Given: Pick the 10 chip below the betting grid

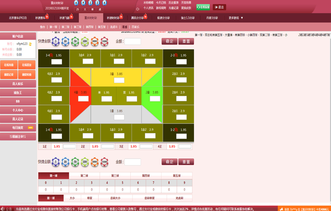Looking at the screenshot, I should click(x=65, y=161).
